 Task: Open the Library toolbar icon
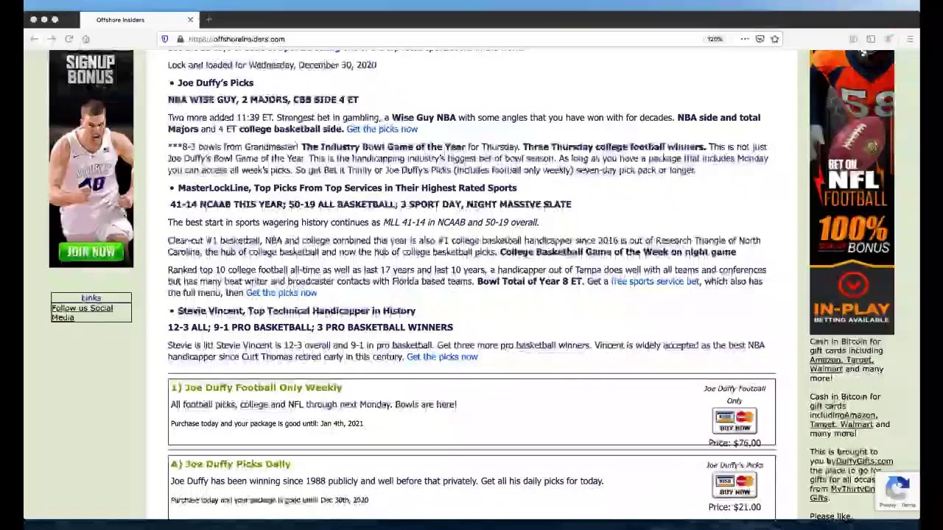coord(853,39)
